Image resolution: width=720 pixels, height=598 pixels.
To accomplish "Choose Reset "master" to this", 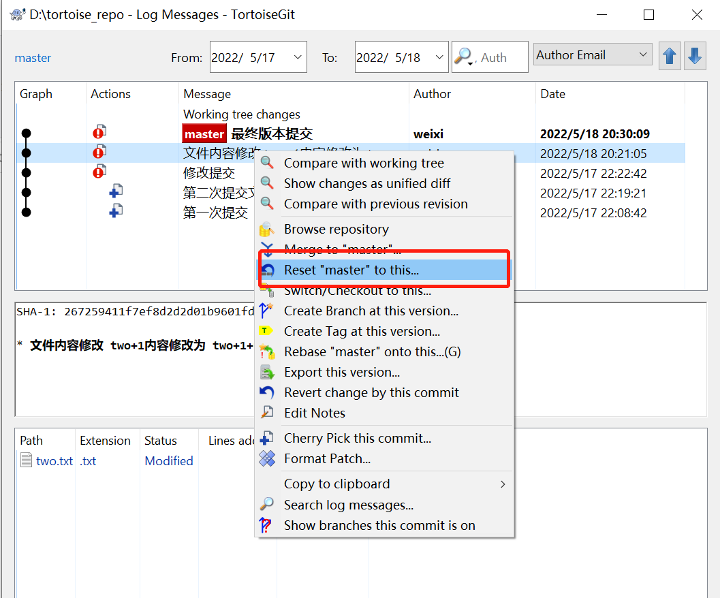I will pyautogui.click(x=384, y=270).
